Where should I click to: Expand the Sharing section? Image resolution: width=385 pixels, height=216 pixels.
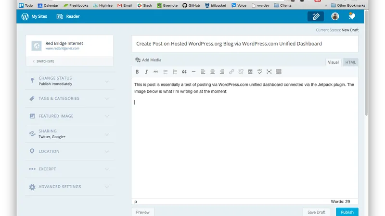[x=69, y=134]
